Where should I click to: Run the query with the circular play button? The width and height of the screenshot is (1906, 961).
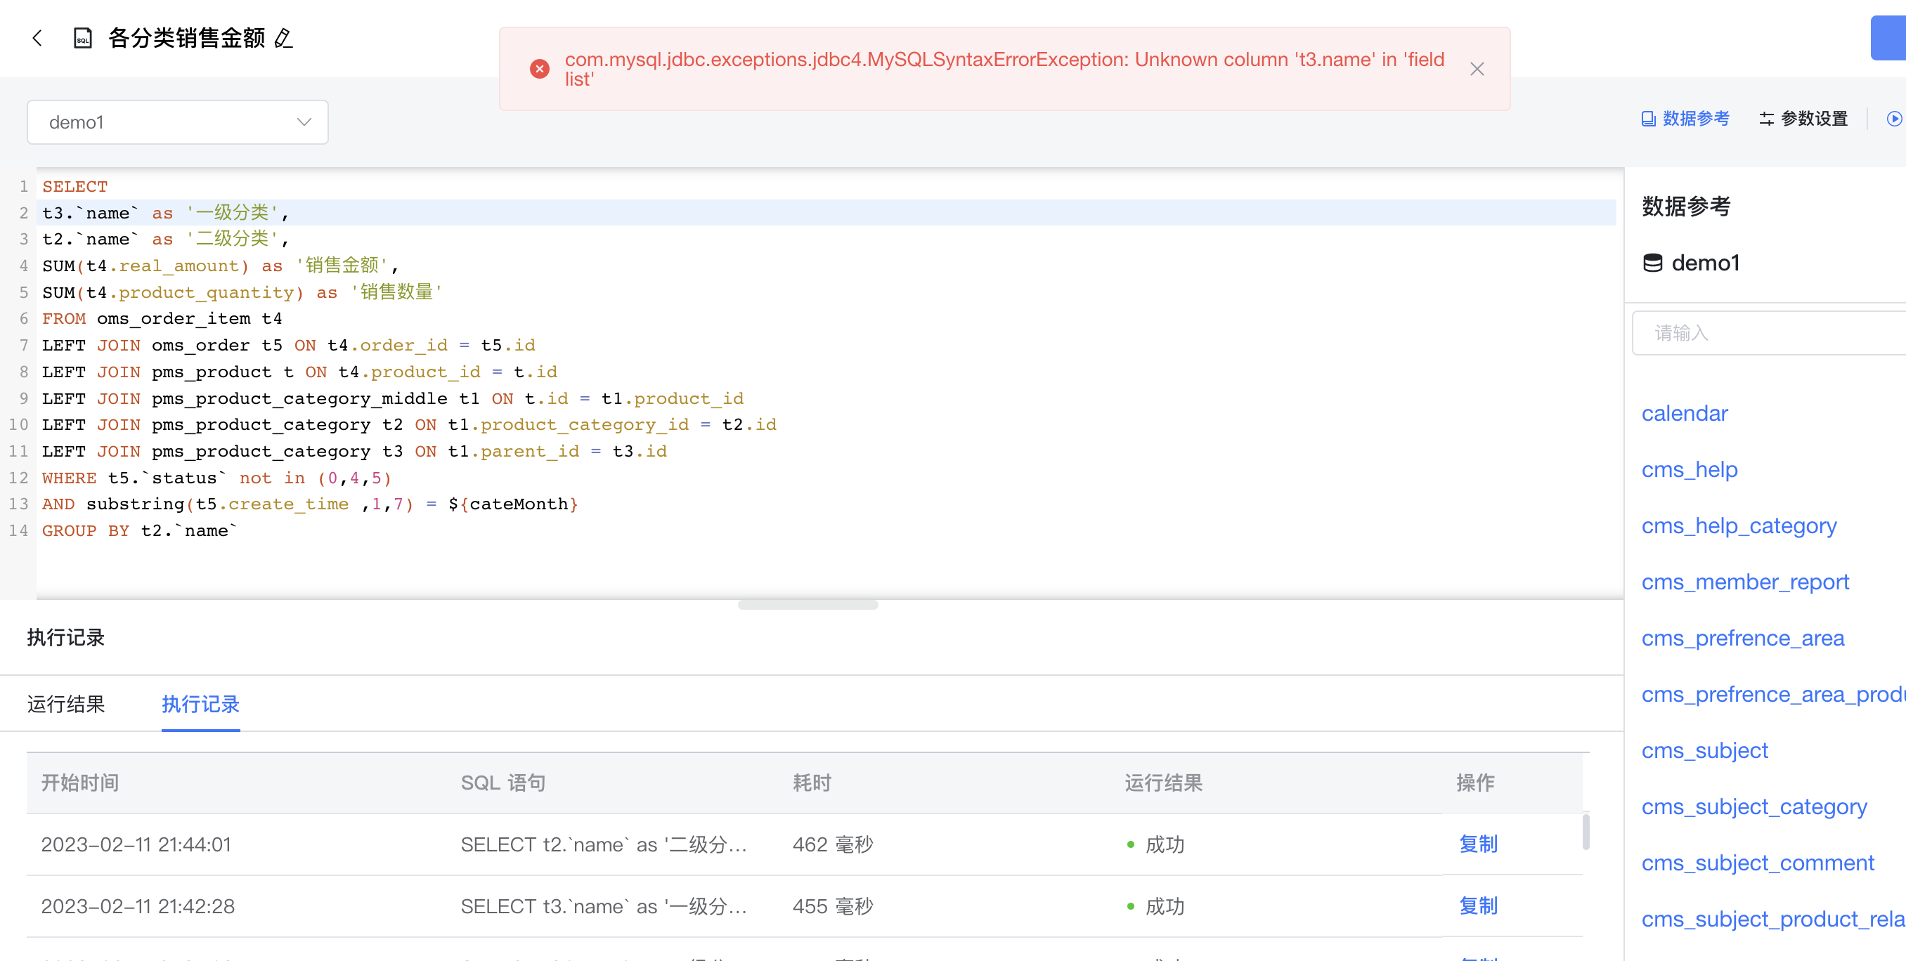tap(1895, 118)
